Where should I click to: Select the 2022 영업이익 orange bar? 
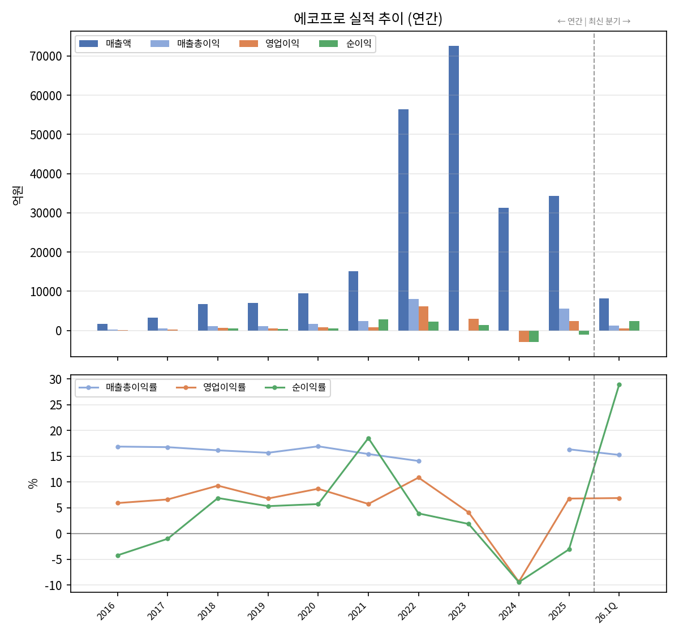click(x=423, y=319)
